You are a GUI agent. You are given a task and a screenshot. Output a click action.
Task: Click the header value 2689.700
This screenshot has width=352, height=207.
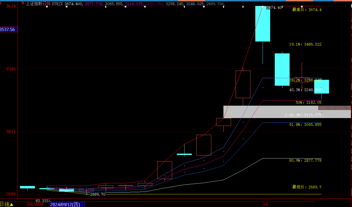pyautogui.click(x=215, y=4)
